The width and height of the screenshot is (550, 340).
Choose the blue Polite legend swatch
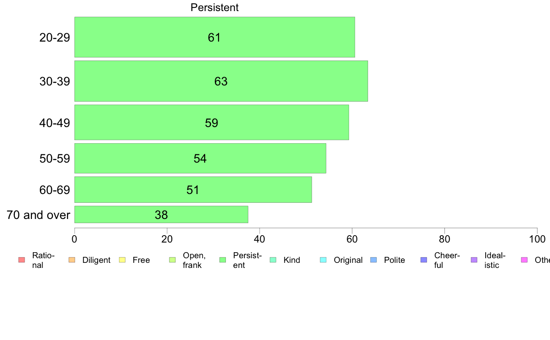click(374, 260)
